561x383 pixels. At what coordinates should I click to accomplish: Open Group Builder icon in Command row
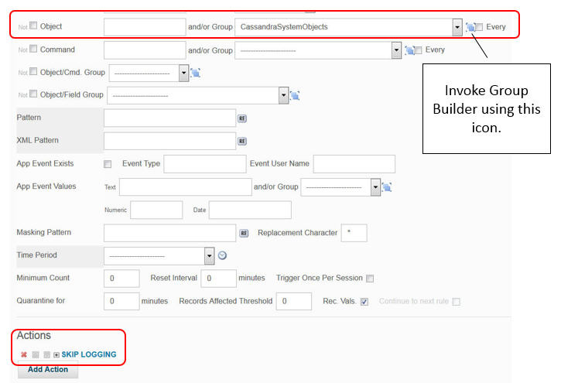coord(409,50)
